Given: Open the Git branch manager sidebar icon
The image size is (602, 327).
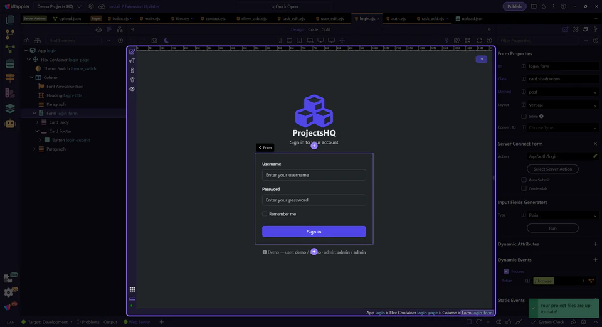Looking at the screenshot, I should point(10,34).
